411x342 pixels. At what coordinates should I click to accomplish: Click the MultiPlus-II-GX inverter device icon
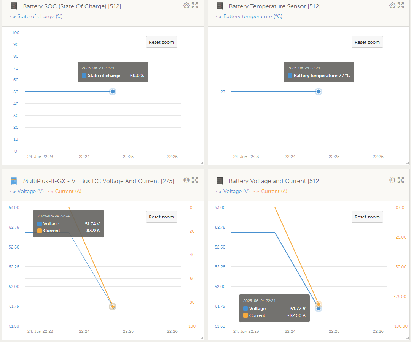14,181
